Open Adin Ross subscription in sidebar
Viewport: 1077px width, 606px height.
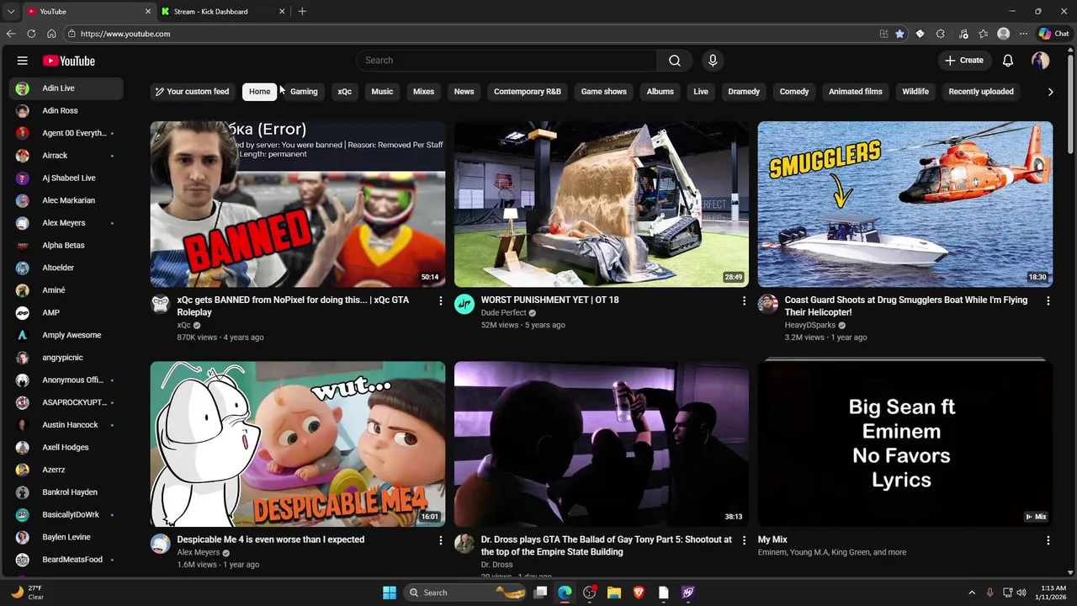[66, 111]
